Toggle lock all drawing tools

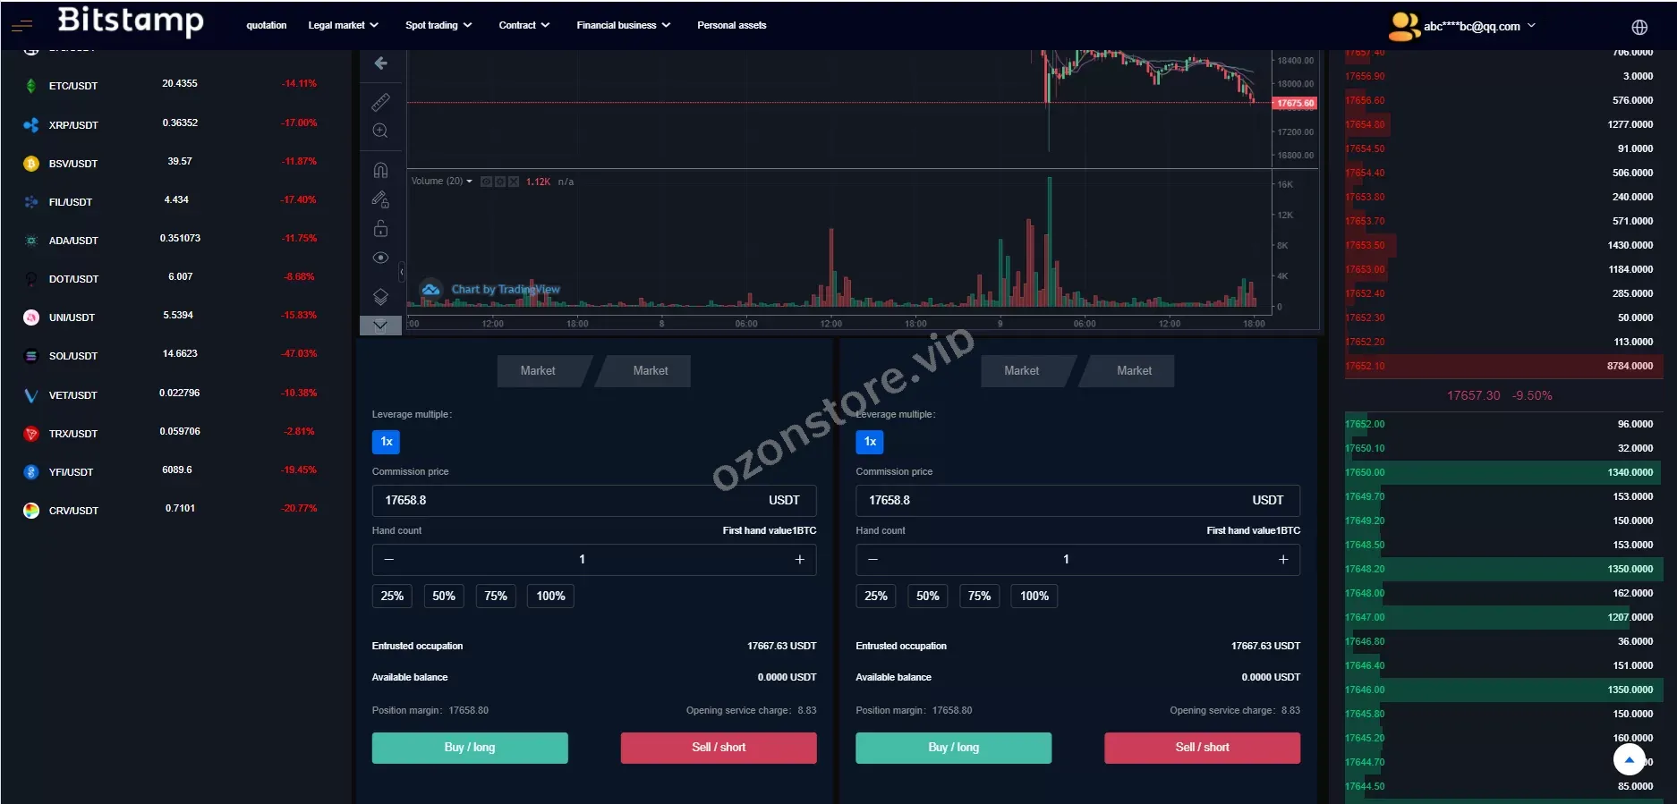point(380,229)
